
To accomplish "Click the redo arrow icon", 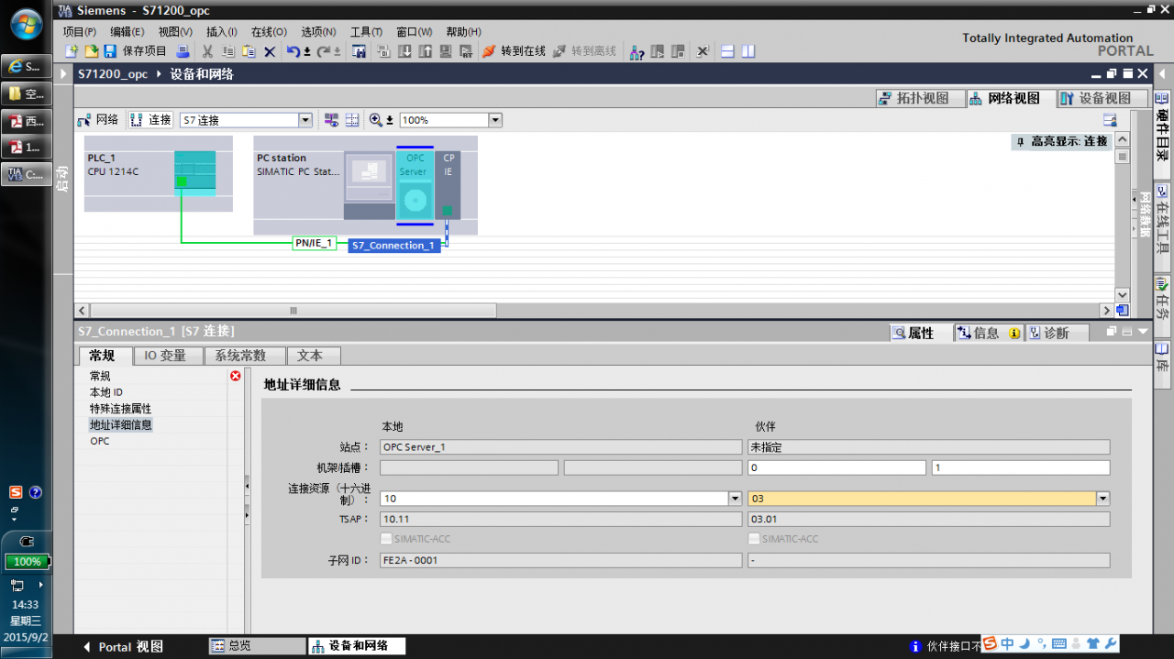I will 323,51.
